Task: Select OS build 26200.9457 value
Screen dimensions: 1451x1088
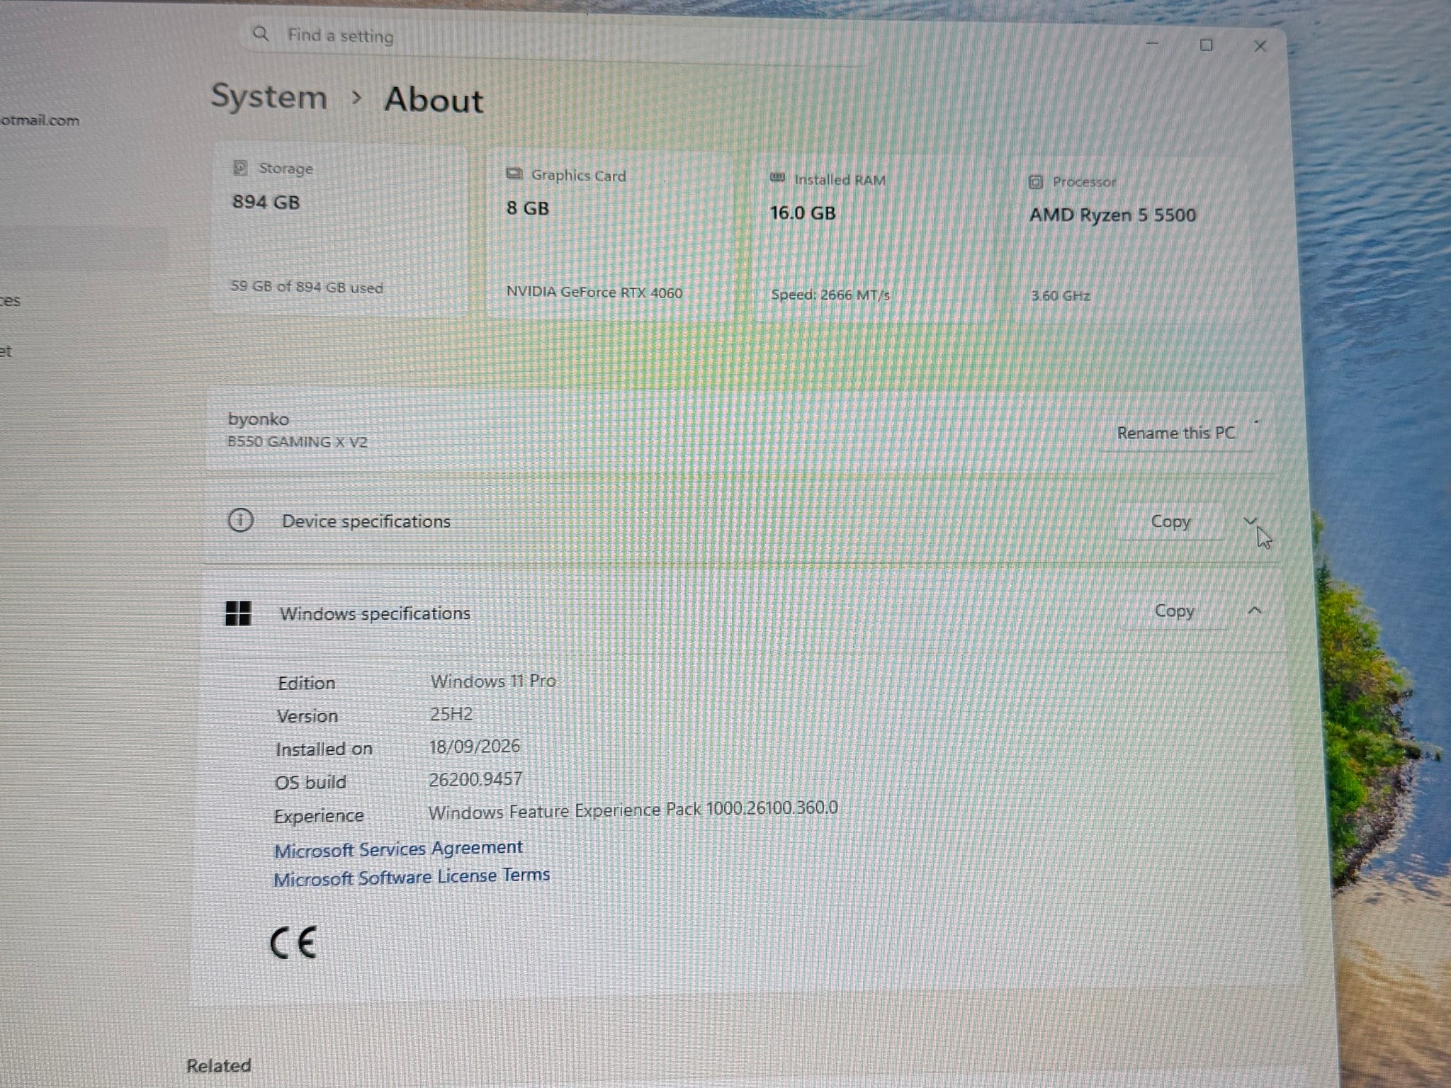Action: 475,779
